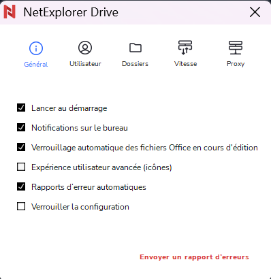
Task: Go to the Vitesse tab label
Action: coord(185,64)
